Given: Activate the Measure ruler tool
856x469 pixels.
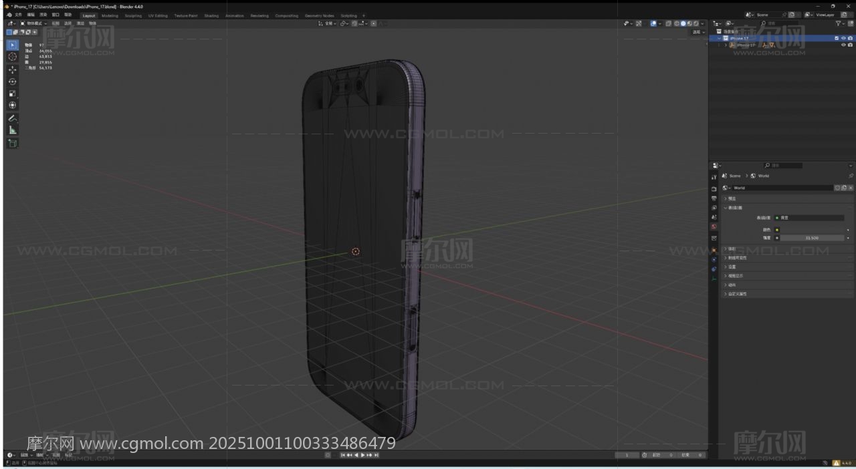Looking at the screenshot, I should click(x=12, y=130).
